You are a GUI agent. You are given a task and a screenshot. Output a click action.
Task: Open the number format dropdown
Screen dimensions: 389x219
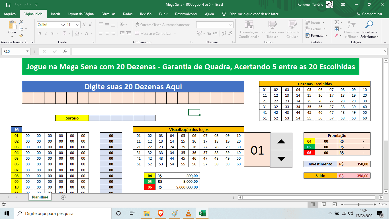(231, 25)
